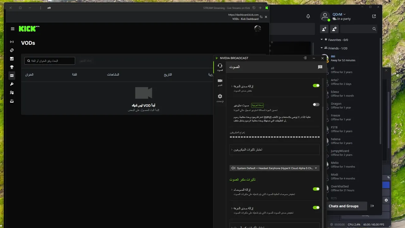The width and height of the screenshot is (405, 228).
Task: Open QDrM status dropdown
Action: pyautogui.click(x=344, y=15)
